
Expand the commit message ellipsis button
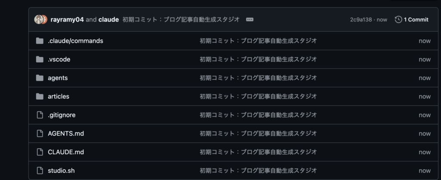click(x=249, y=19)
